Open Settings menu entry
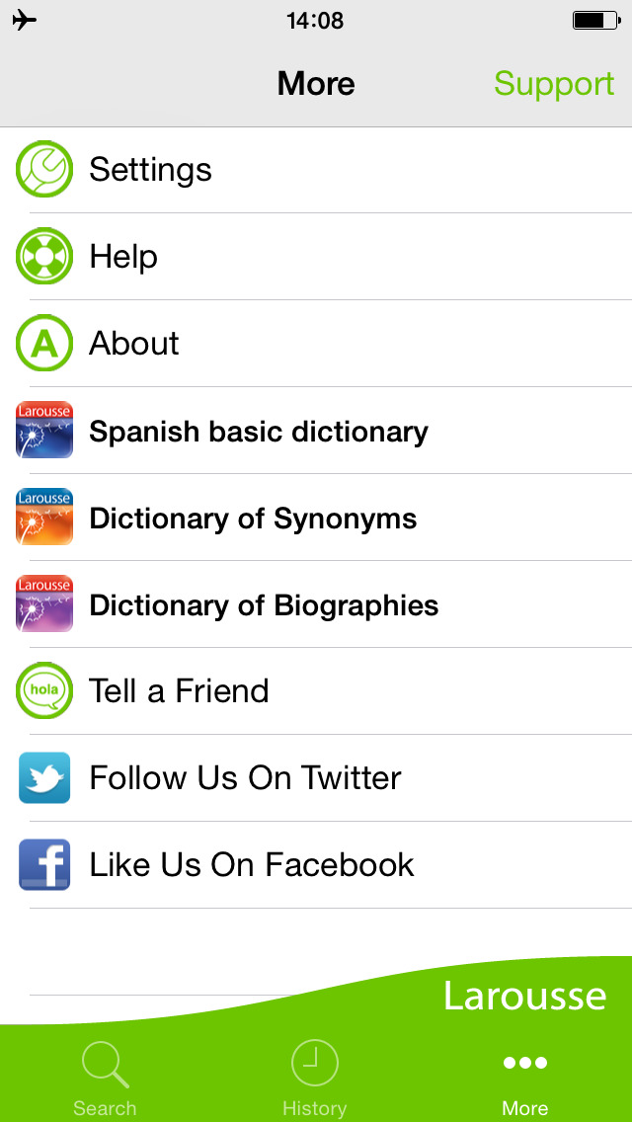This screenshot has width=632, height=1122. (150, 170)
